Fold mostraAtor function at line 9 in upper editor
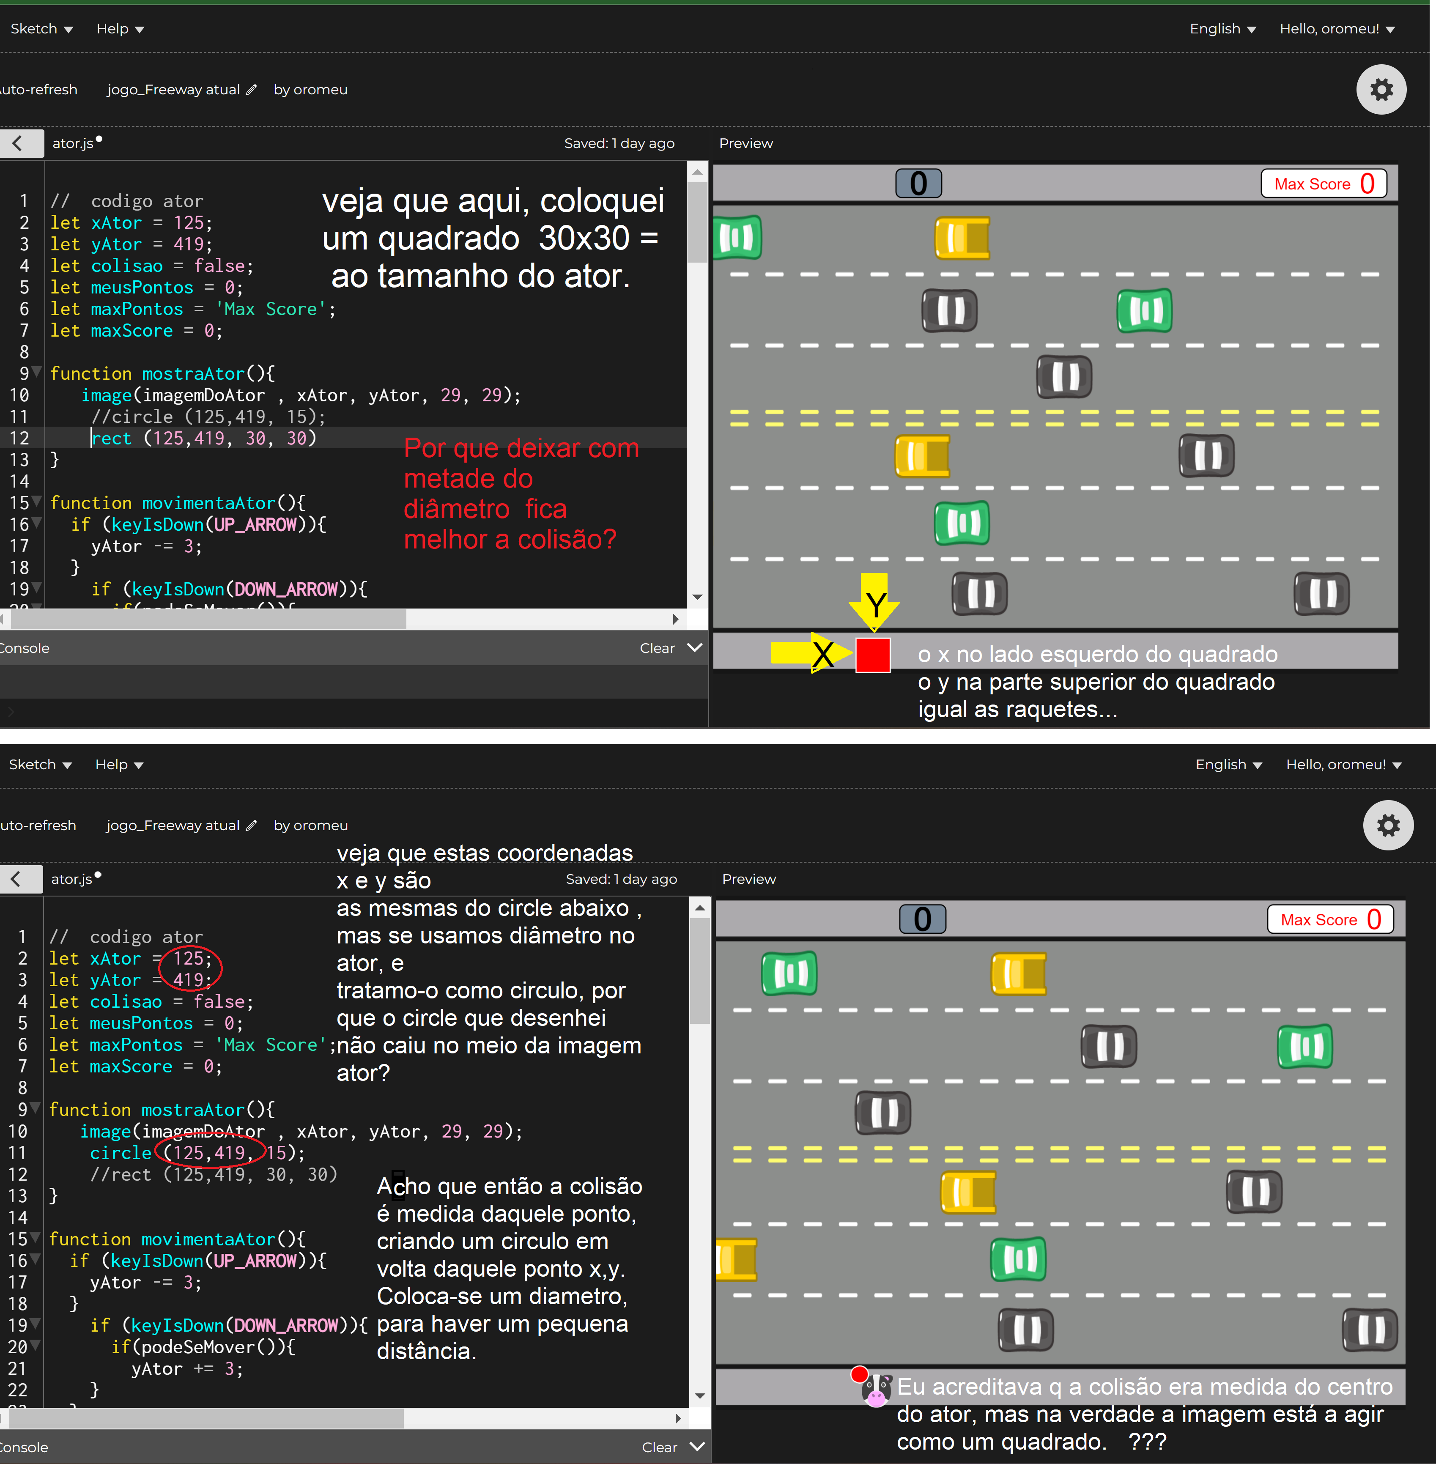Screen dimensions: 1436x1475 coord(37,373)
